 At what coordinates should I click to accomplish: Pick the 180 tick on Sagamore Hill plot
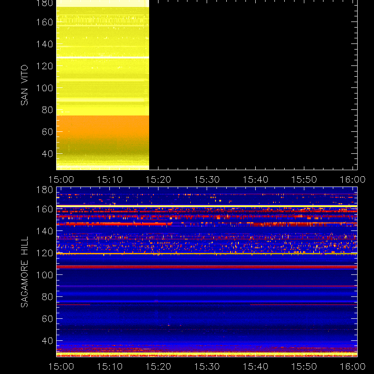(44, 190)
